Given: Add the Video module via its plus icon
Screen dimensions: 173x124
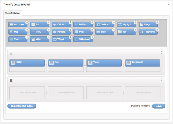Looking at the screenshot, I should coord(49,37).
